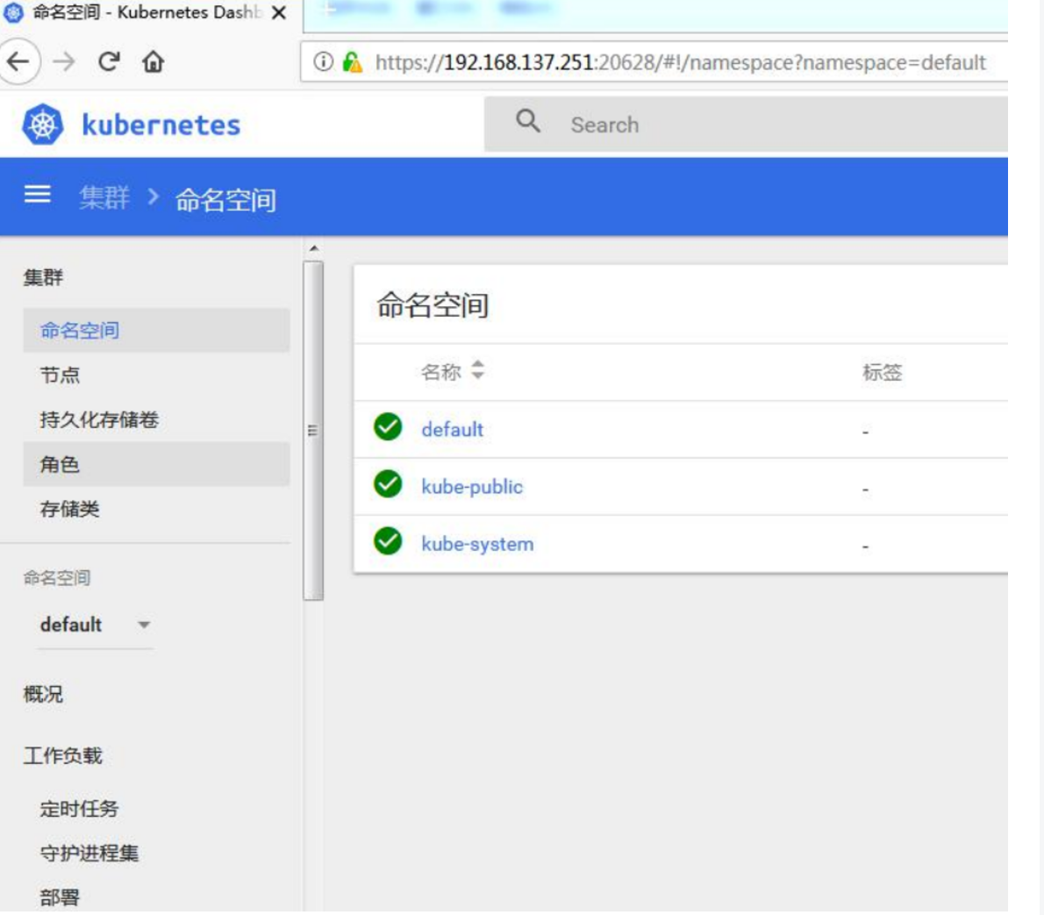This screenshot has height=915, width=1044.
Task: Open 概况 overview in the sidebar
Action: click(43, 694)
